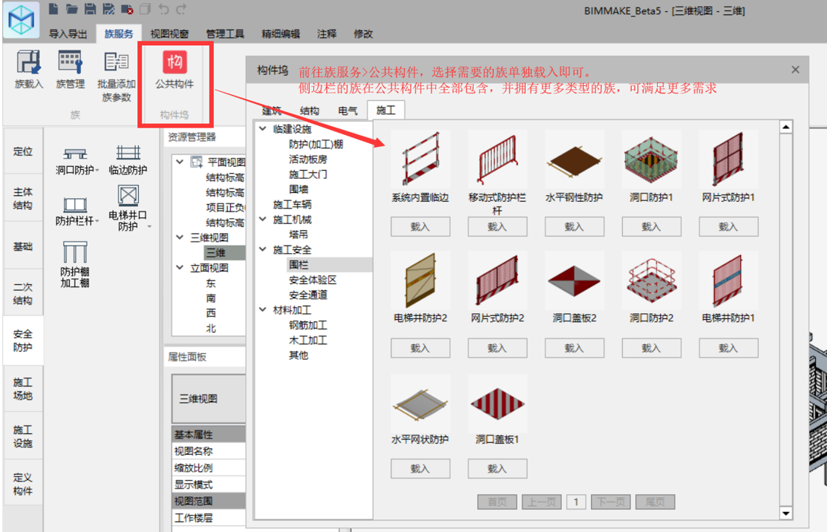Click the new file icon in quick toolbar

pos(53,9)
